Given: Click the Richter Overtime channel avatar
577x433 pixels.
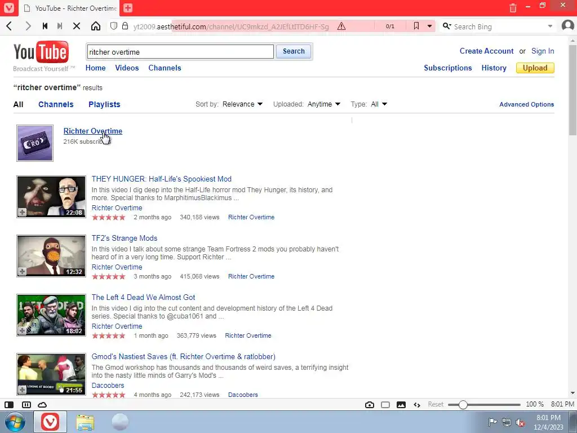Looking at the screenshot, I should [35, 143].
